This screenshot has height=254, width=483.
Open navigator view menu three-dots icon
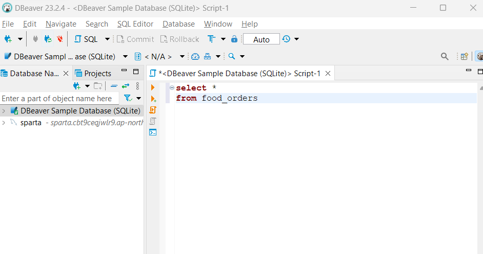point(137,86)
